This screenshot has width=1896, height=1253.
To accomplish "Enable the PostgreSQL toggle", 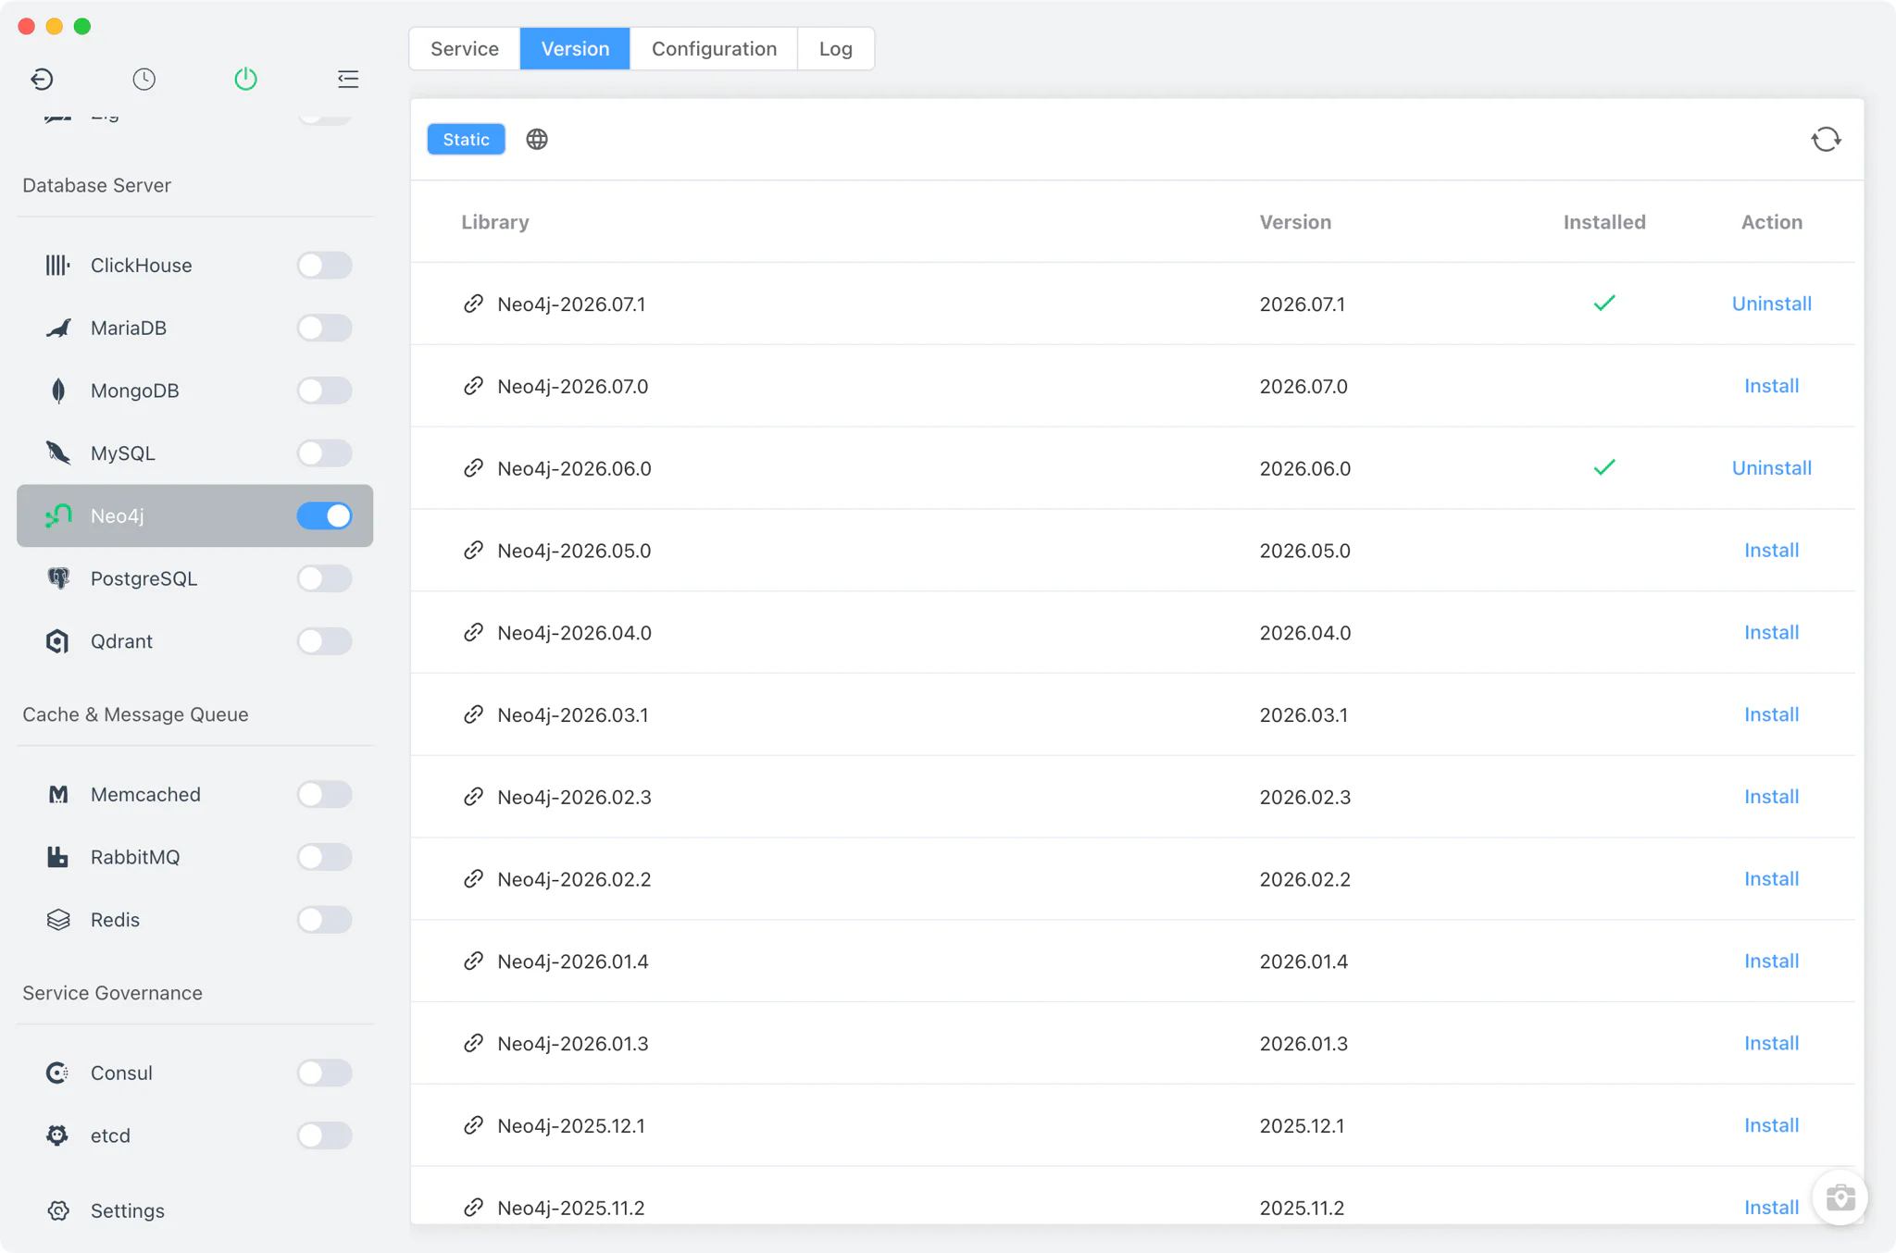I will coord(324,579).
